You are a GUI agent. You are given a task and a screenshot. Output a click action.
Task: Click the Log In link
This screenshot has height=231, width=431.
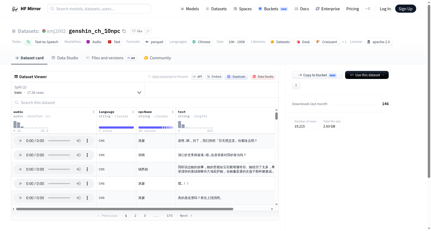(385, 9)
